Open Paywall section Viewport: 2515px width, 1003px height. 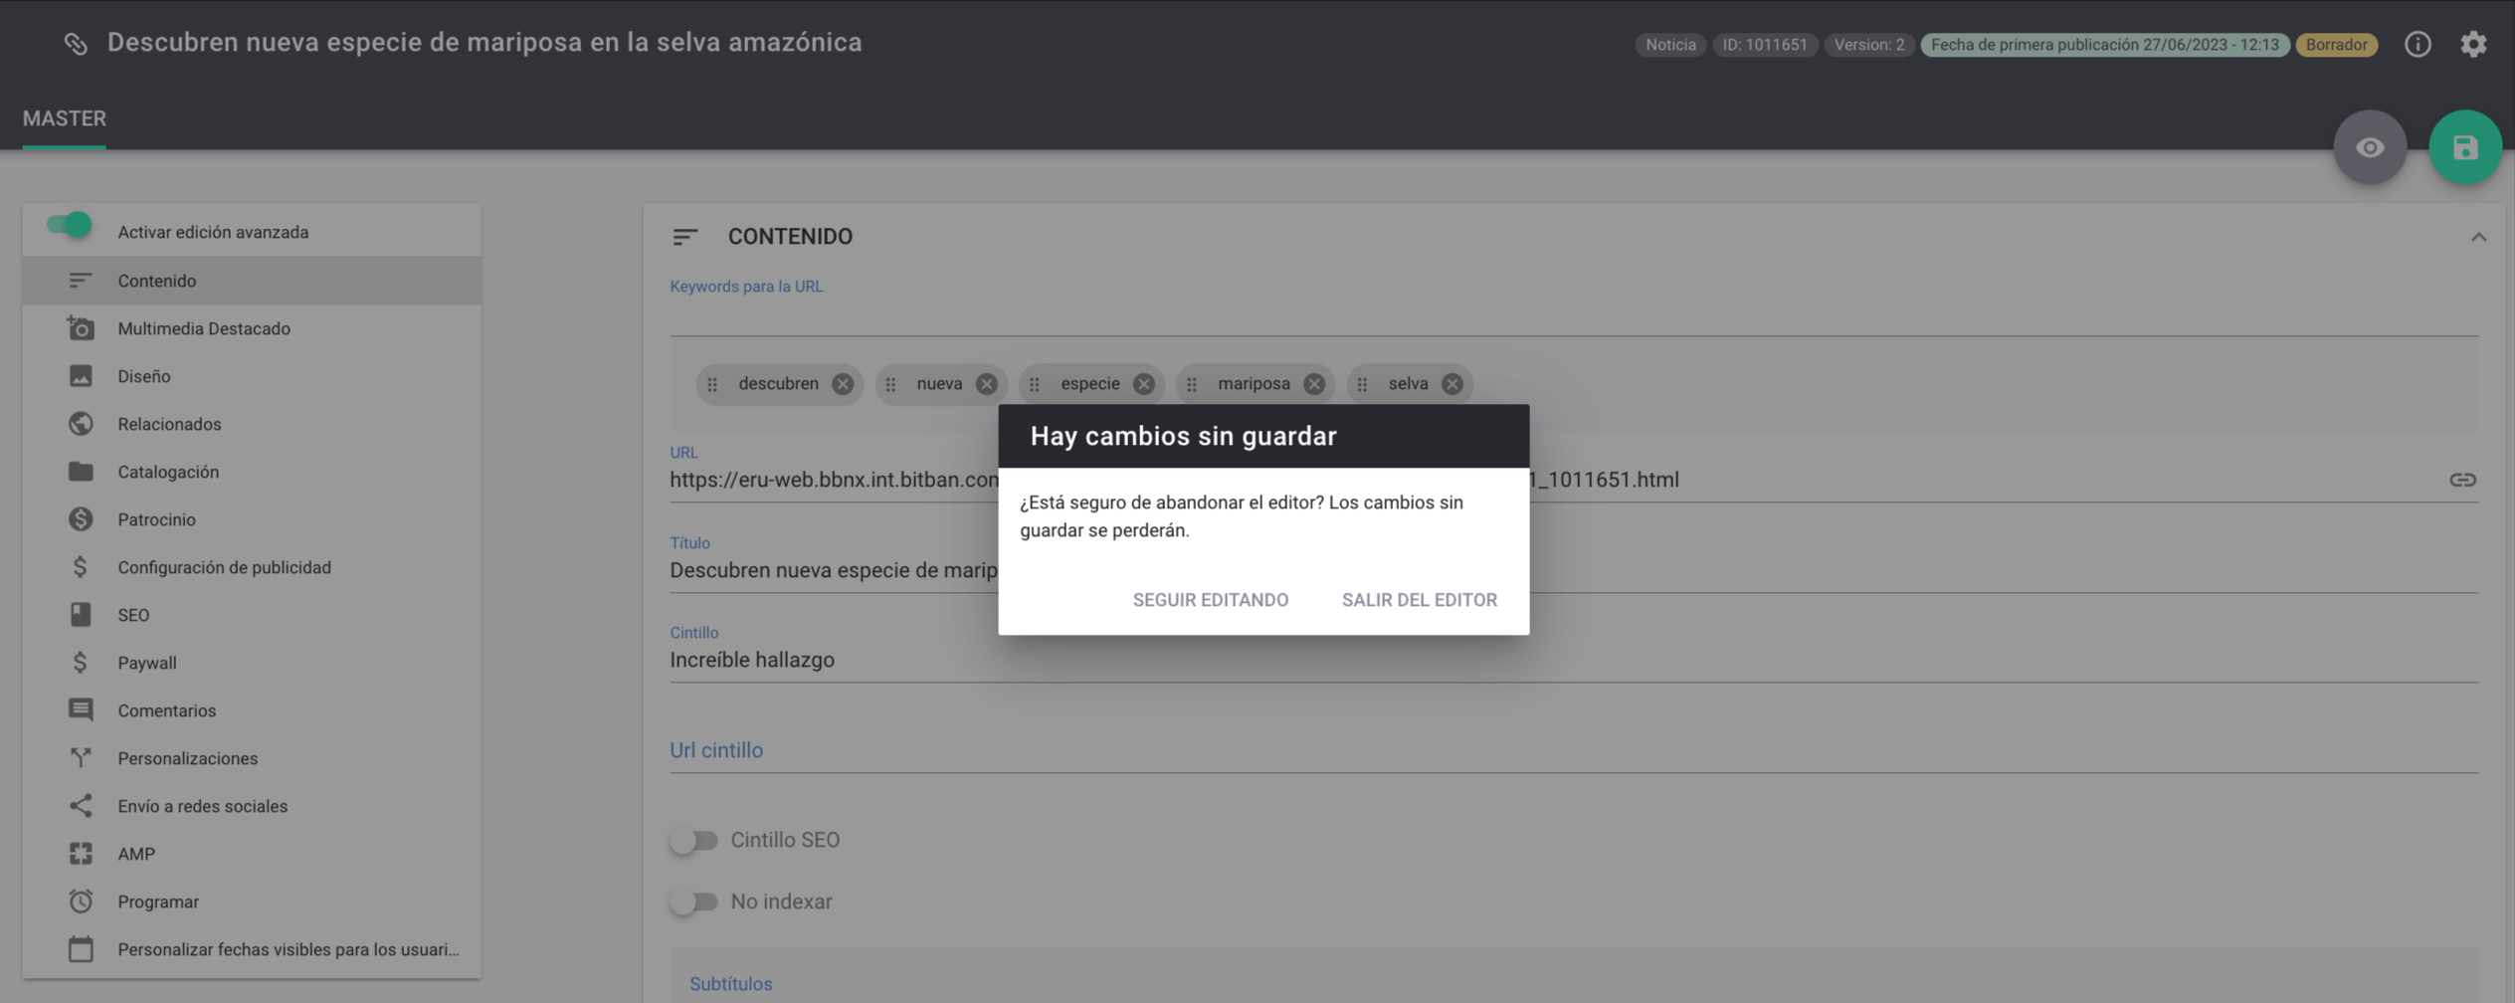pos(252,663)
